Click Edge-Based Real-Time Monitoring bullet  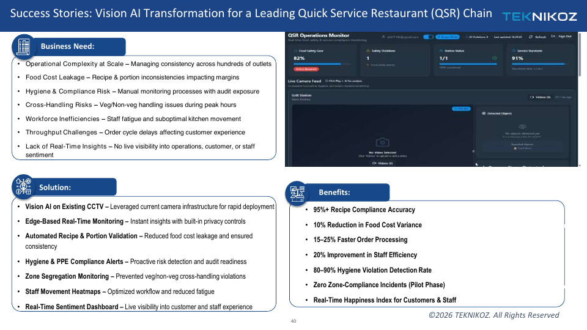[x=135, y=221]
